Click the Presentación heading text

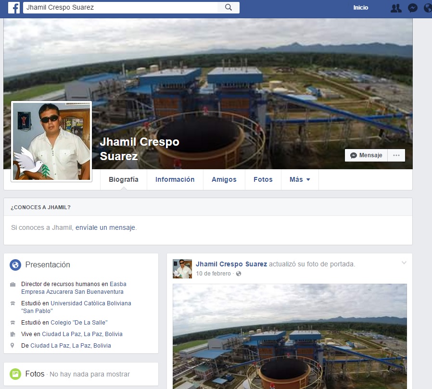[x=48, y=265]
